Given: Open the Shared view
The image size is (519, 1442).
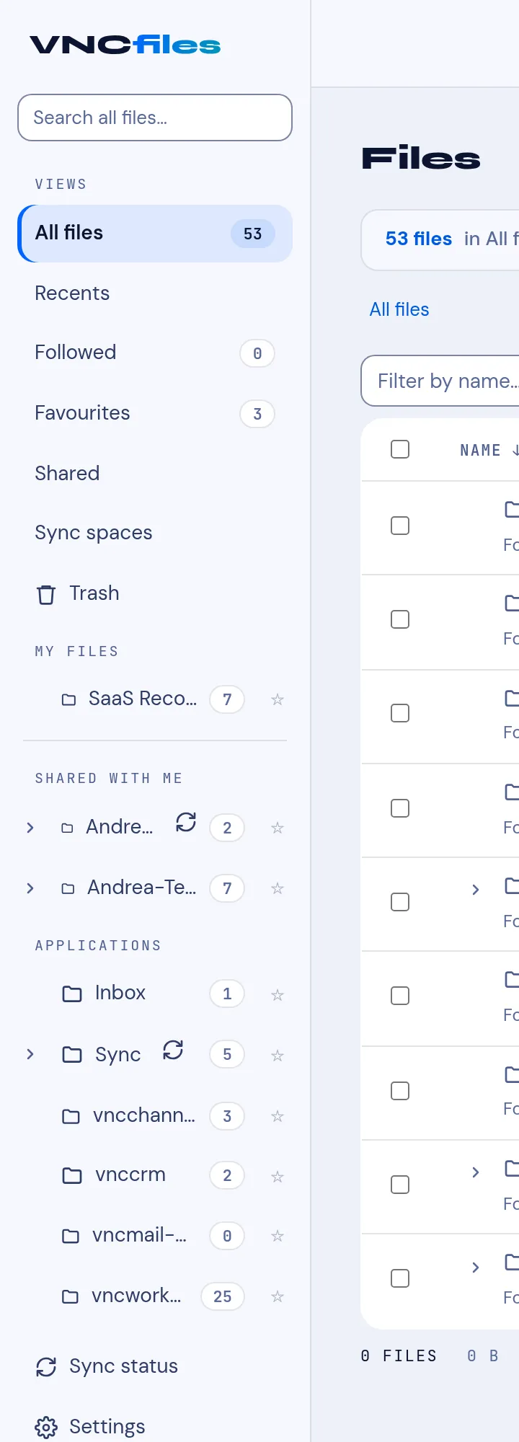Looking at the screenshot, I should (155, 474).
